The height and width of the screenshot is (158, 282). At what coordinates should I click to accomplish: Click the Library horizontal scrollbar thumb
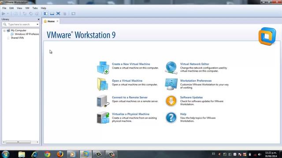[x=18, y=142]
